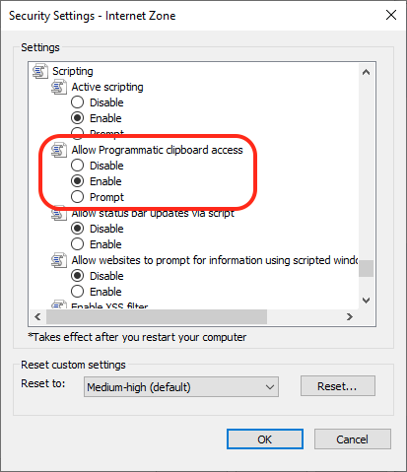Click the settings list scroll up arrow

coord(366,72)
